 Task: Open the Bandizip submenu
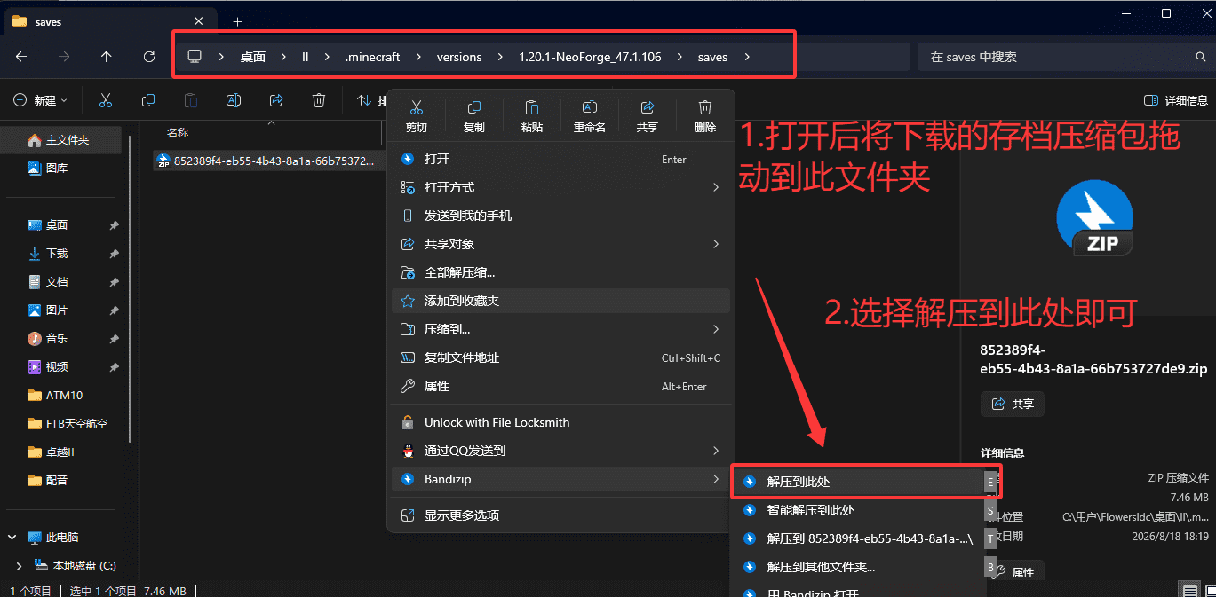coord(560,479)
